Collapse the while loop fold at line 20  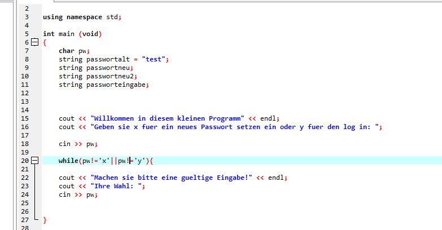[34, 161]
